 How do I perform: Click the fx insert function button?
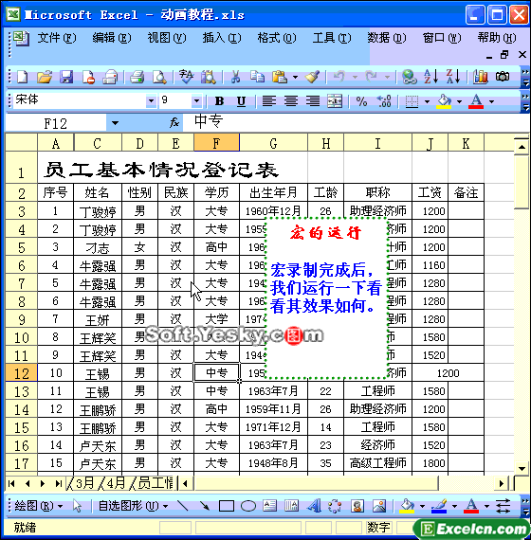pyautogui.click(x=174, y=122)
